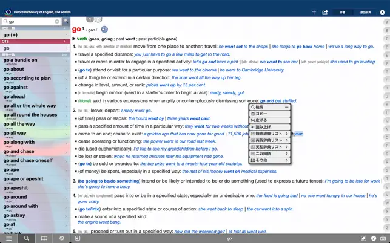Click the note edit icon at bottom right
The width and height of the screenshot is (390, 243).
(x=363, y=238)
